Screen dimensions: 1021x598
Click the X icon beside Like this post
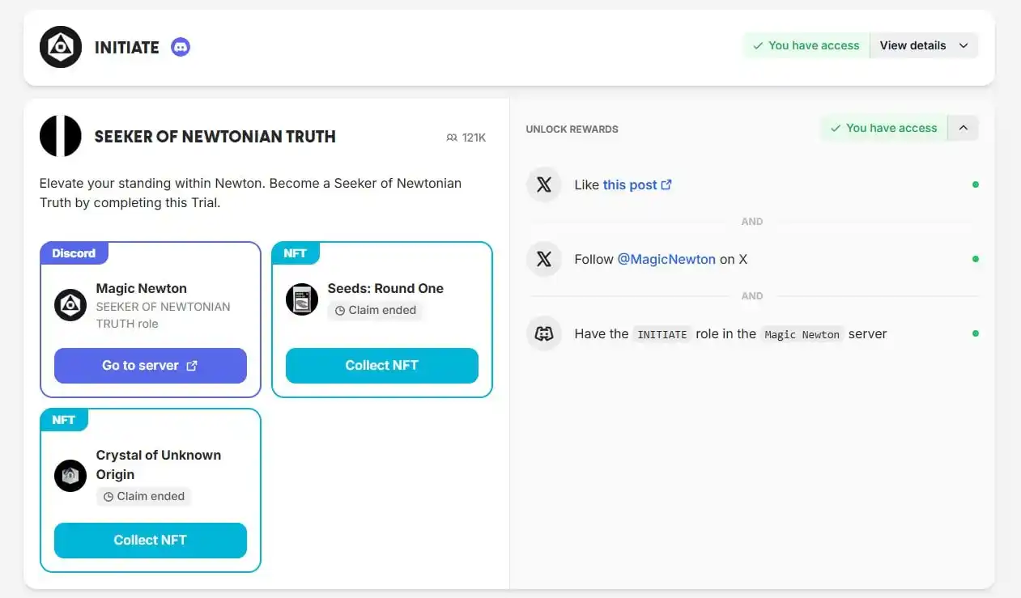click(x=544, y=184)
